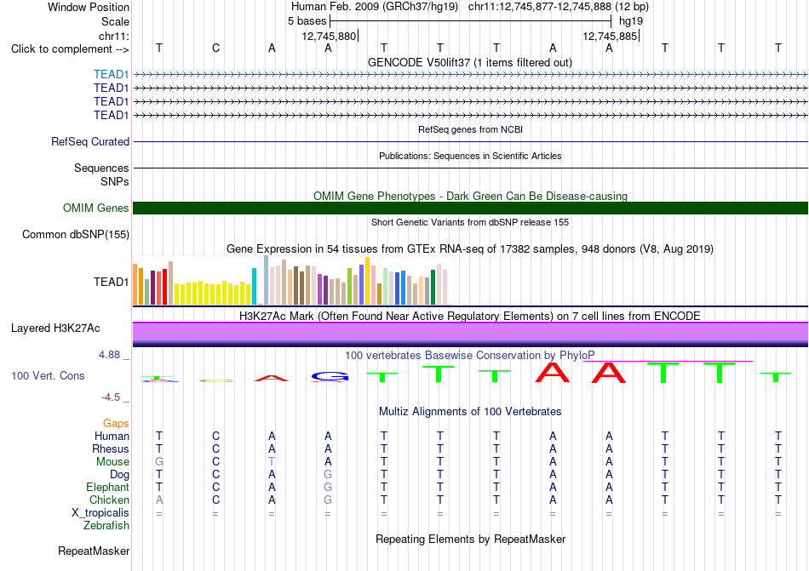Open the 100 Vert. Cons track label
809x571 pixels.
(x=48, y=375)
